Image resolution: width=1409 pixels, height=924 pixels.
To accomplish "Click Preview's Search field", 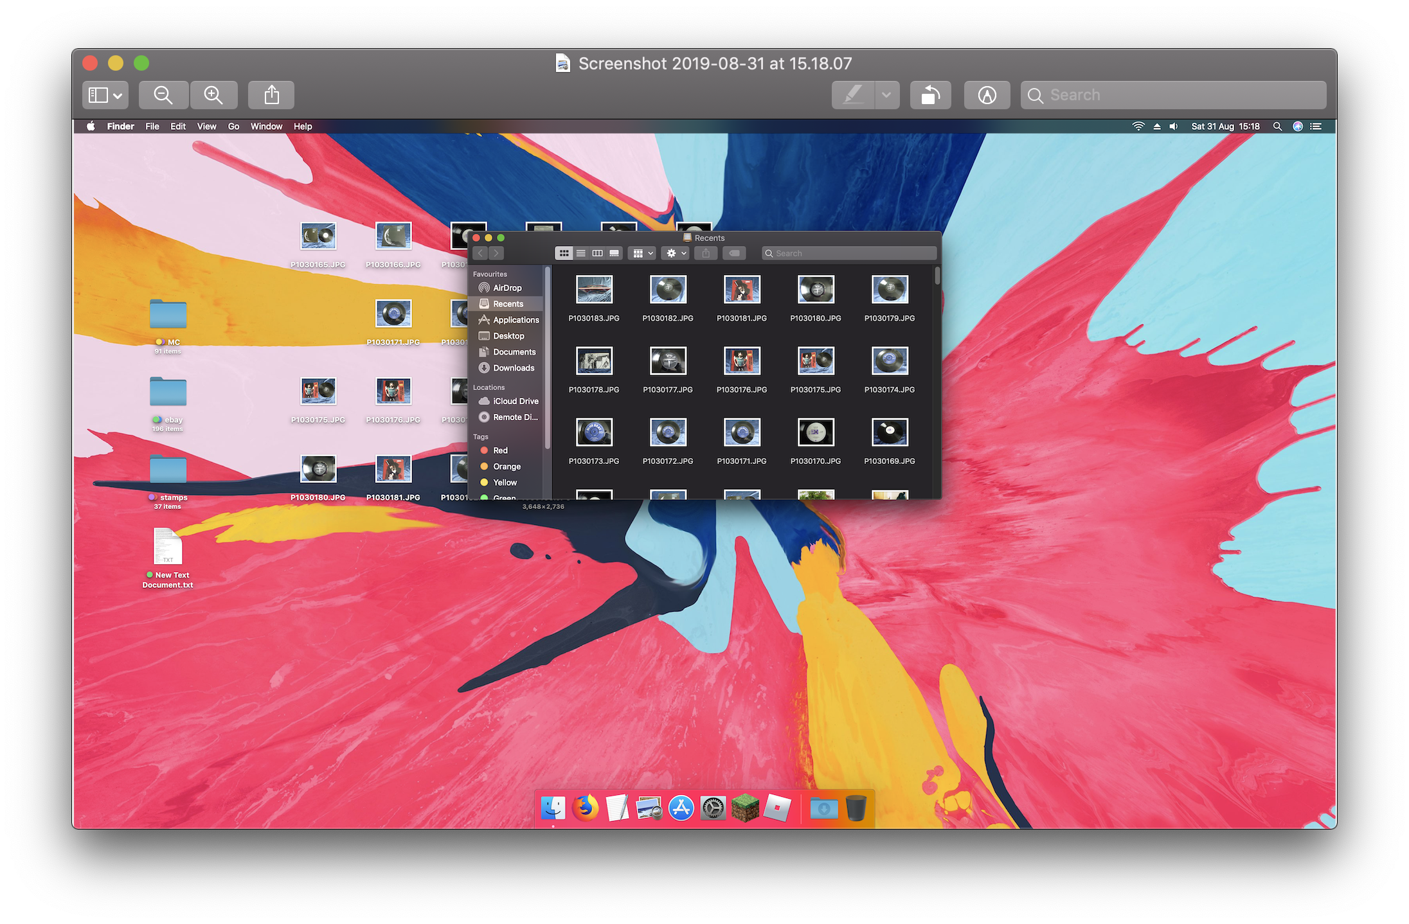I will click(x=1173, y=95).
